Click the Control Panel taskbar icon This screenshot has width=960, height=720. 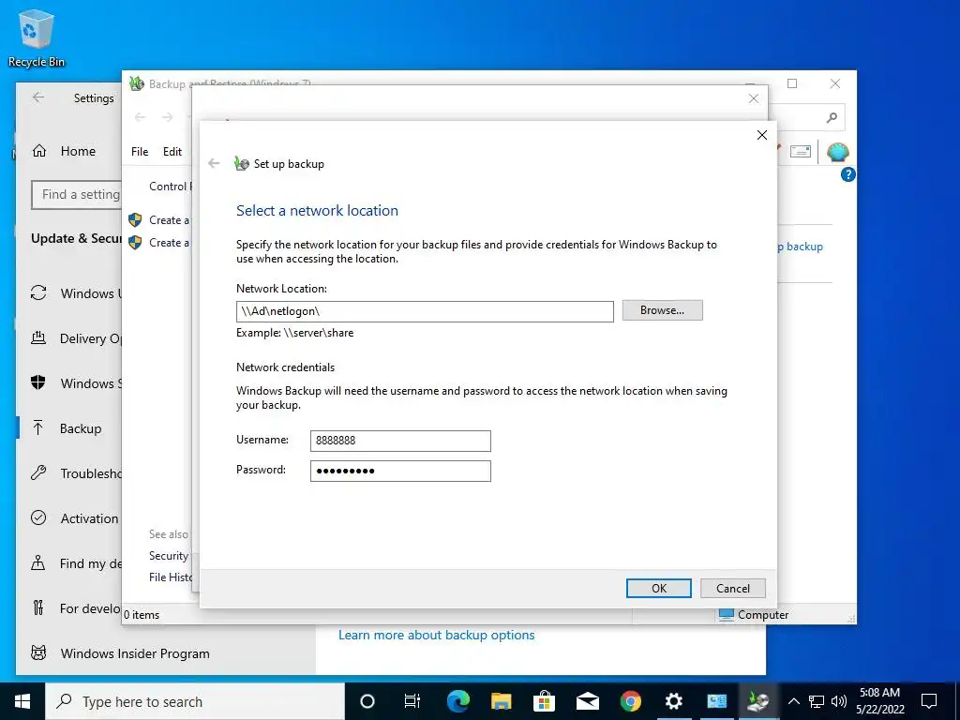pos(716,701)
